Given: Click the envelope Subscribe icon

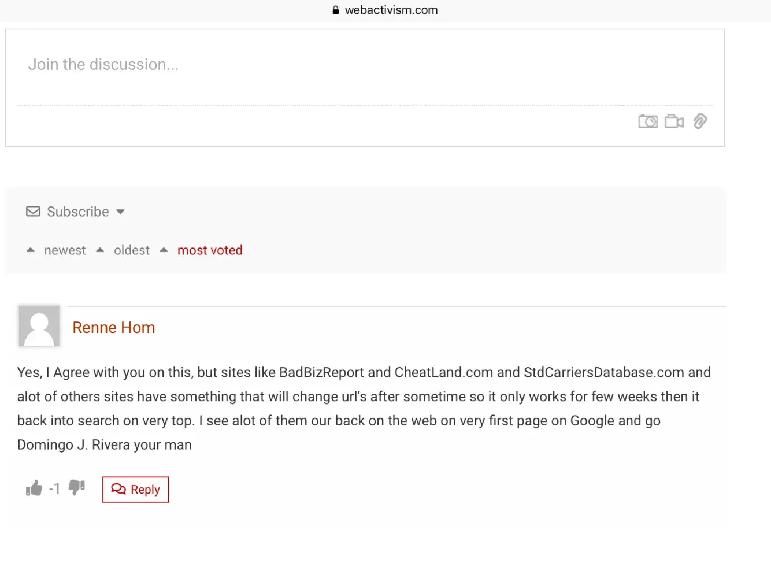Looking at the screenshot, I should pos(33,212).
